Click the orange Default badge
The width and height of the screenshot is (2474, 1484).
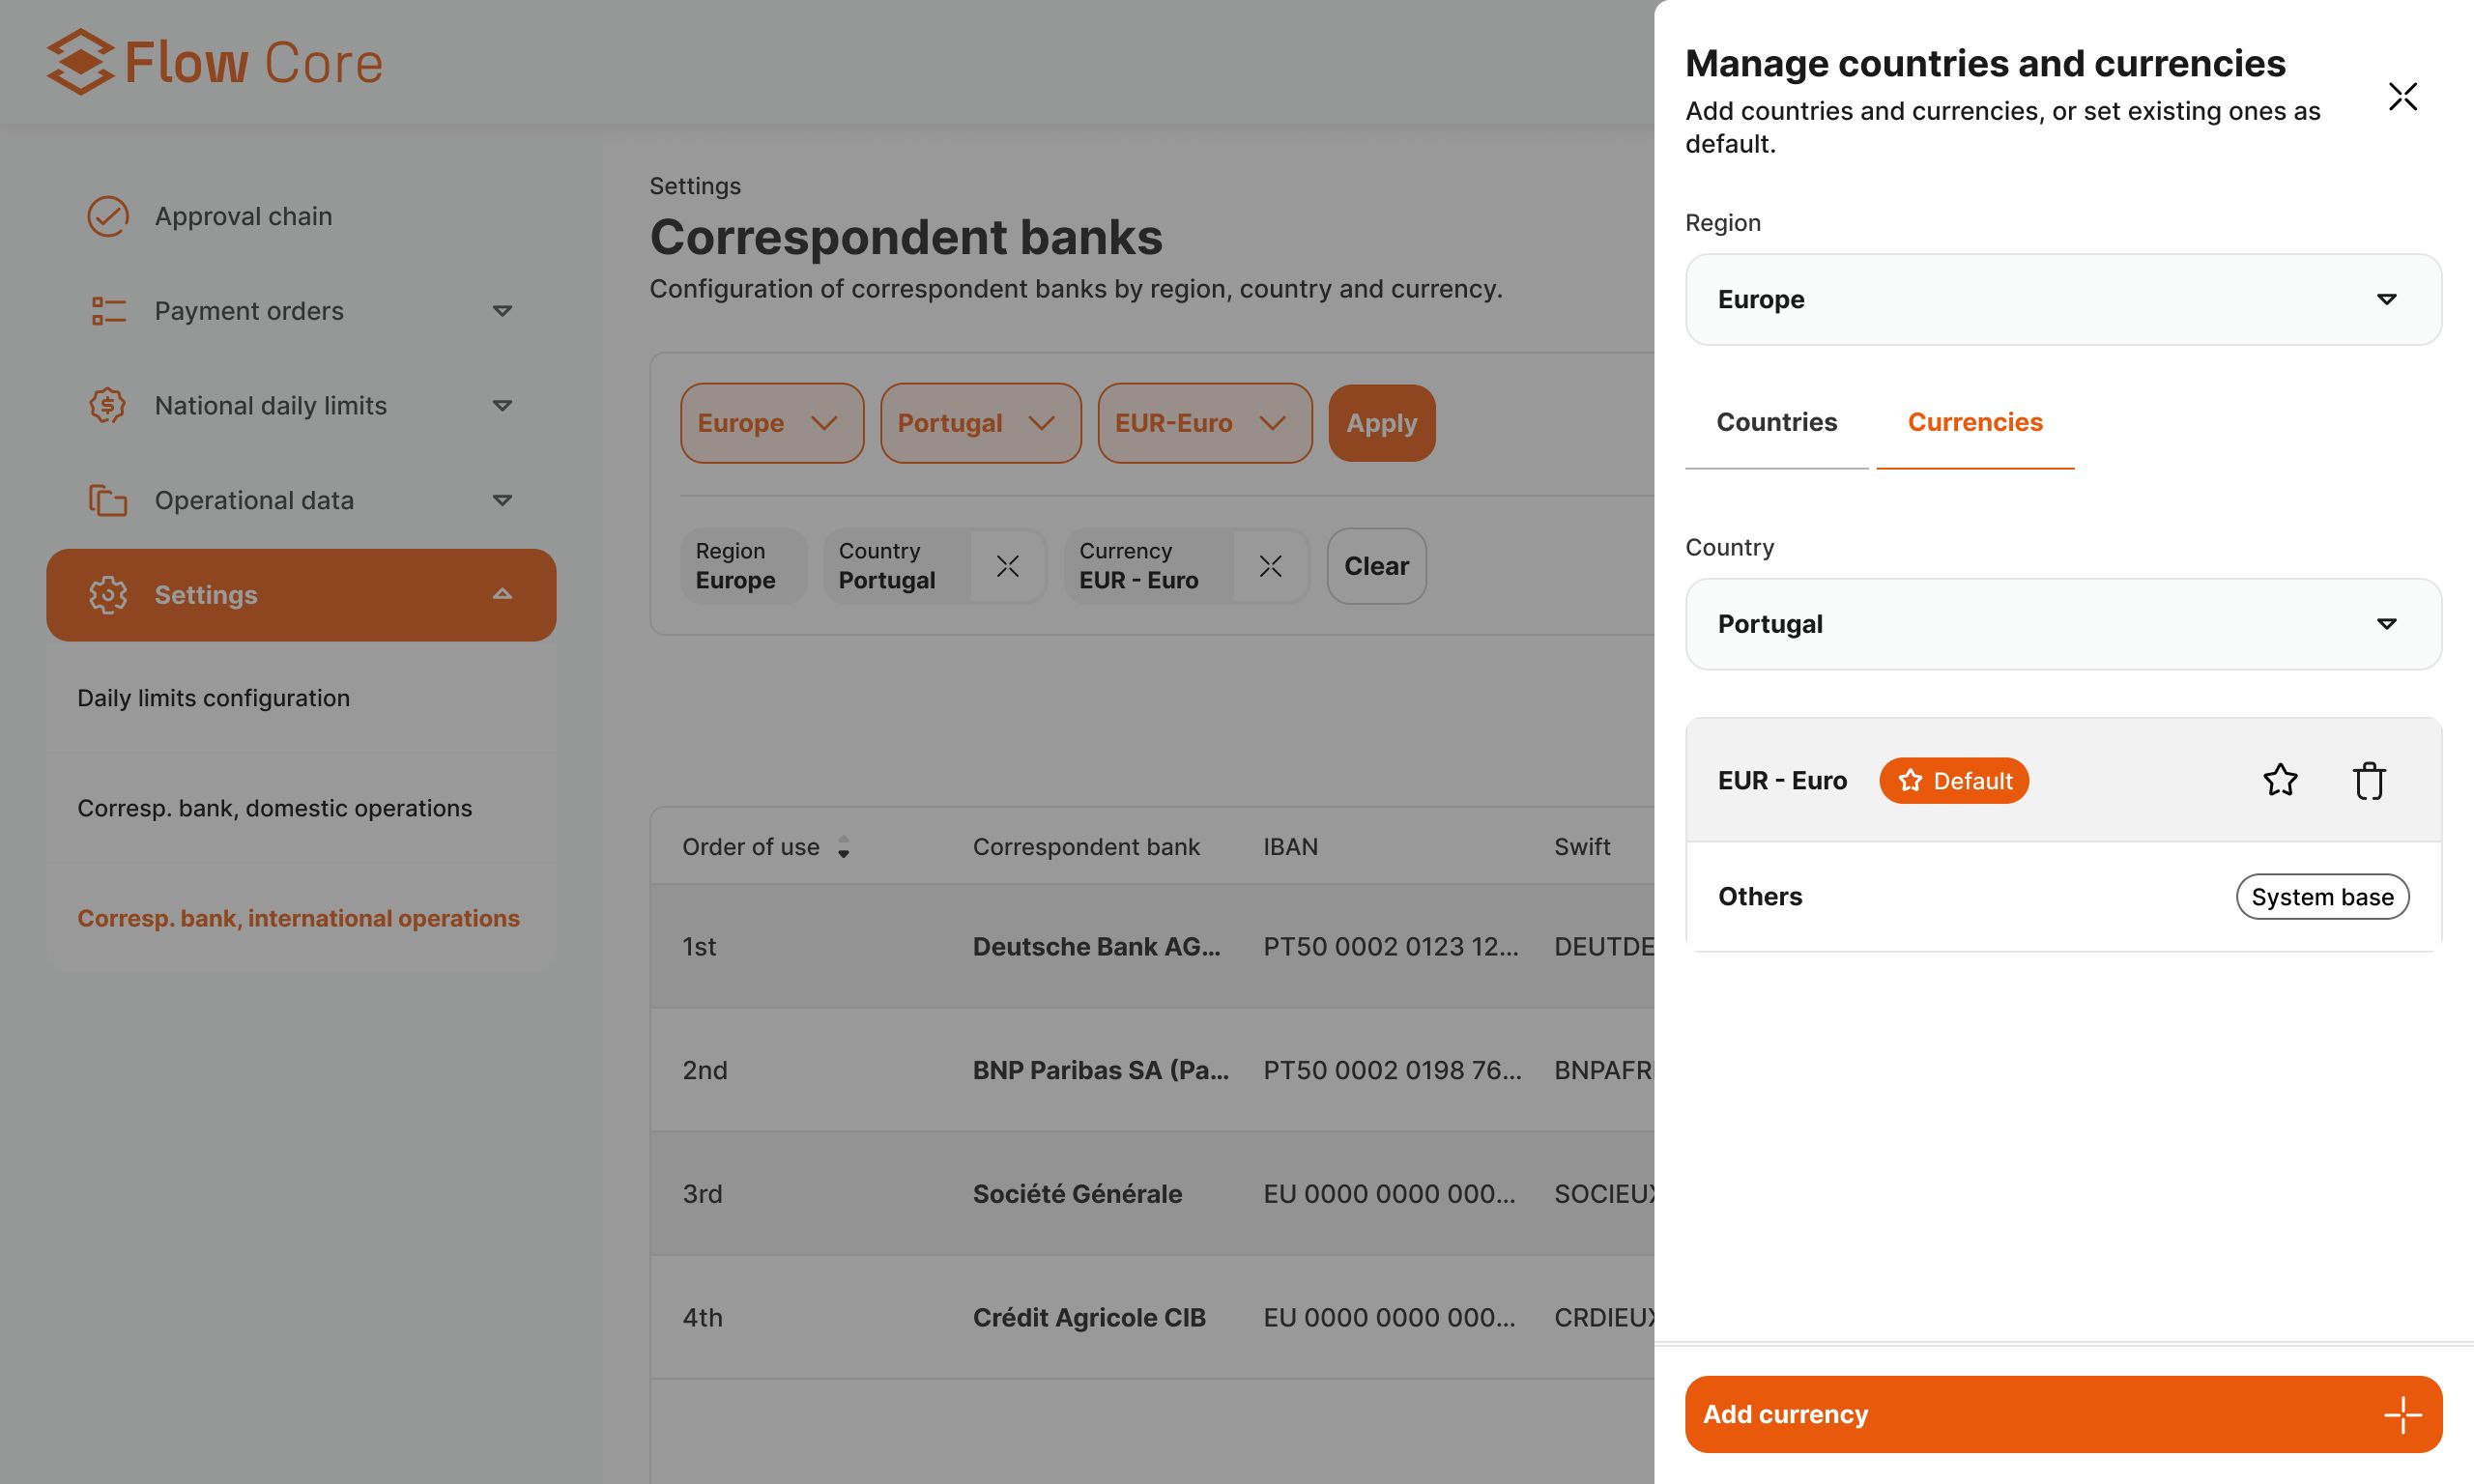tap(1953, 780)
